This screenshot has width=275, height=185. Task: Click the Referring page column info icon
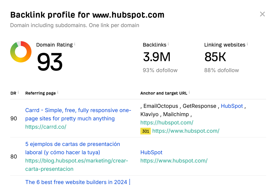(58, 92)
